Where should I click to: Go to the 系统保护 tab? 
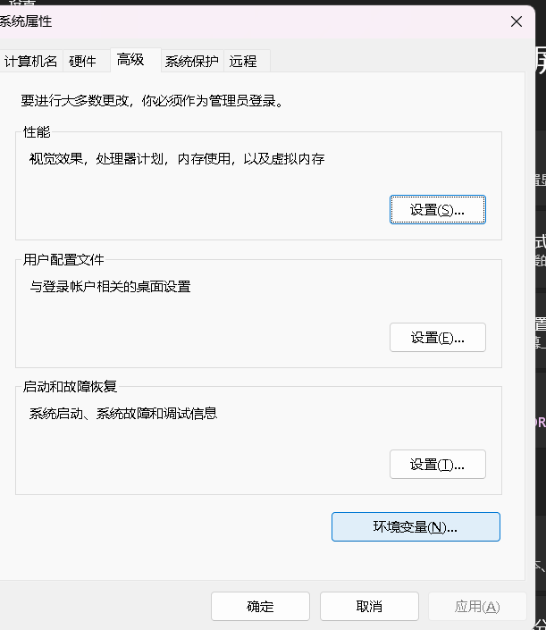click(192, 61)
